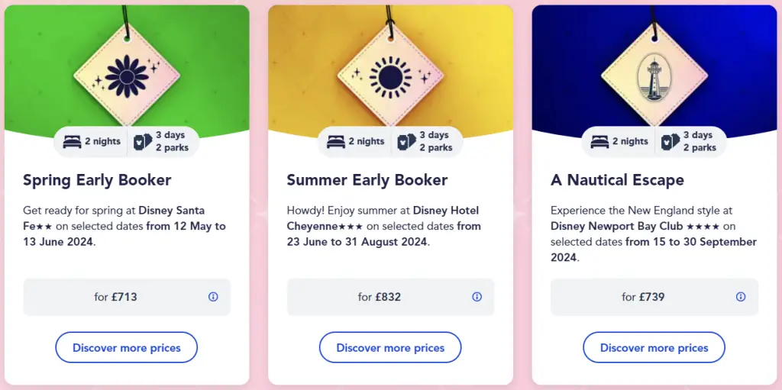This screenshot has height=390, width=782.
Task: Click the lighthouse icon on Nautical tag
Action: pos(654,79)
